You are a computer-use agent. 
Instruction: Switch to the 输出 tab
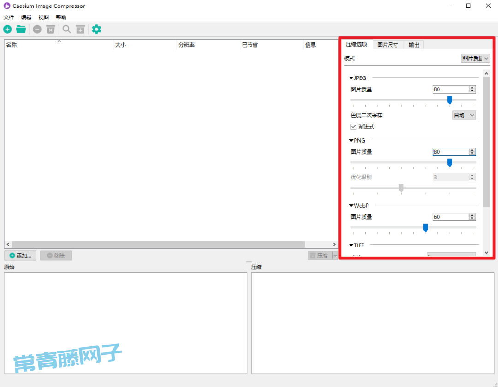point(414,45)
